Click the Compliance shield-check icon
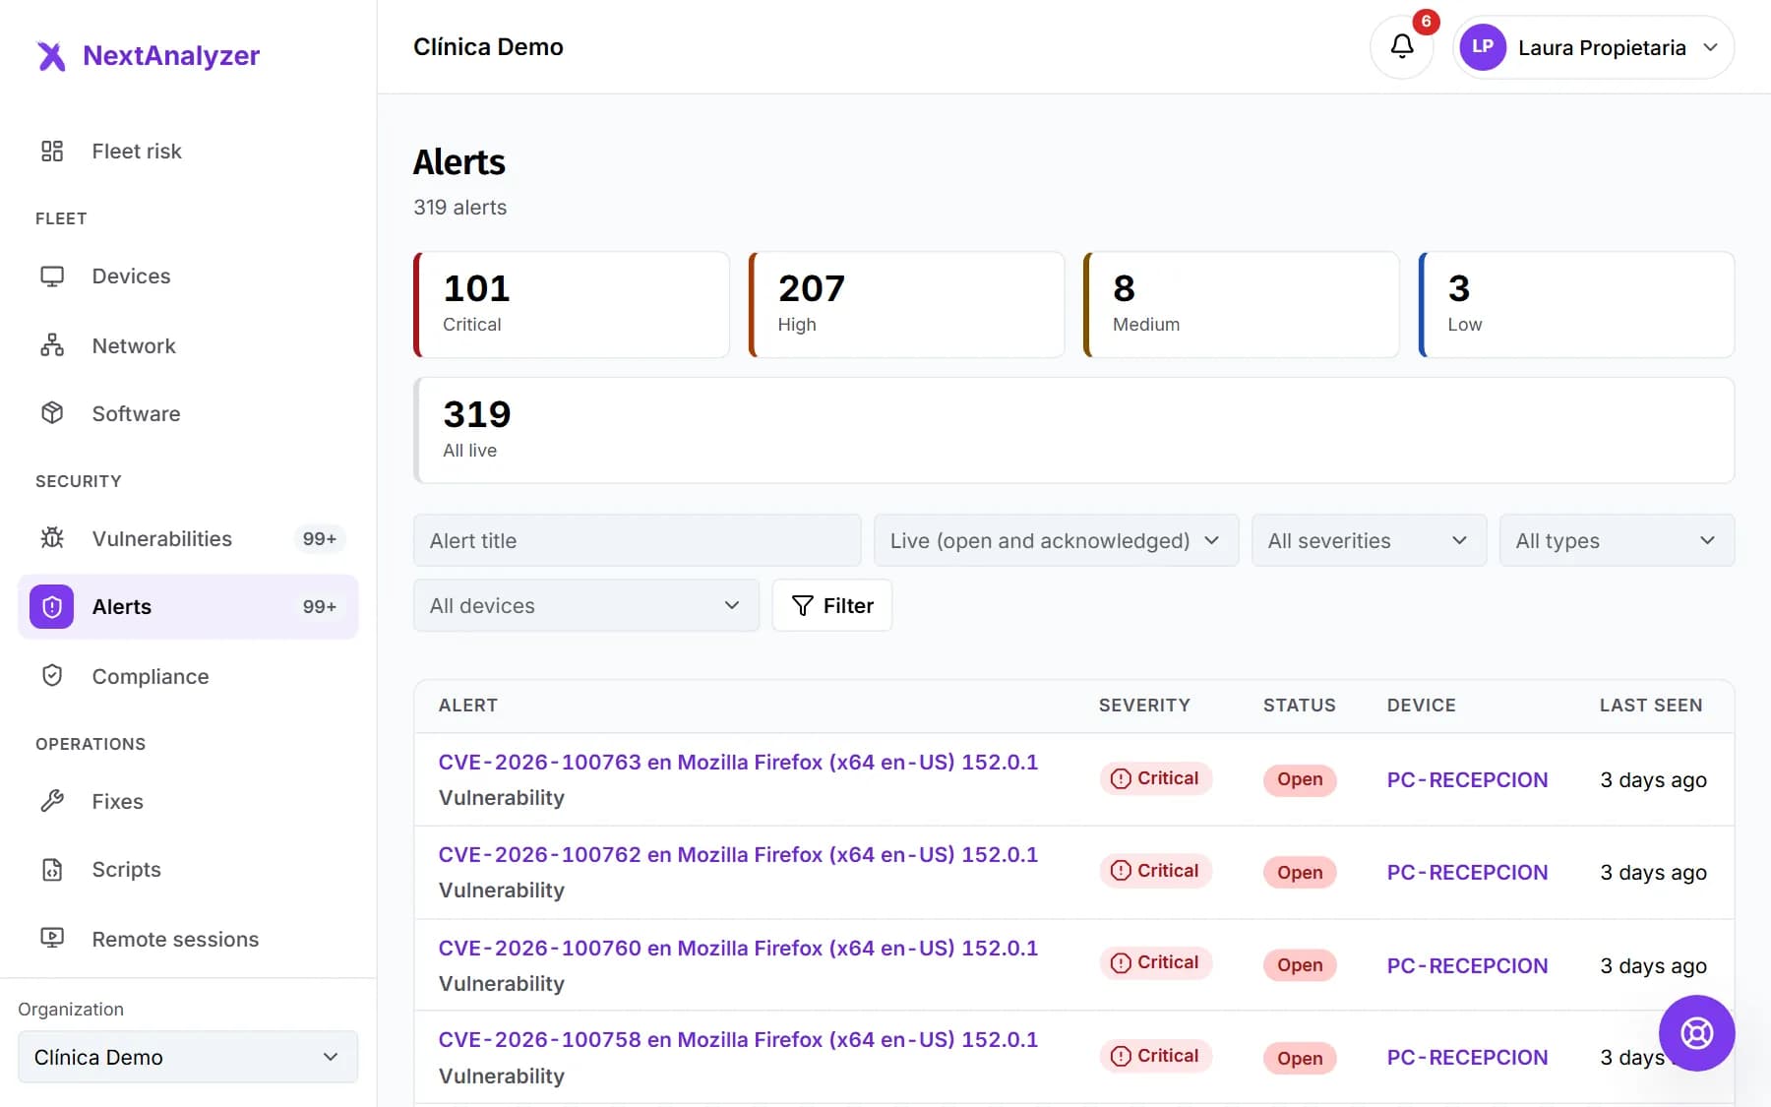Screen dimensions: 1771x1107 click(x=52, y=676)
